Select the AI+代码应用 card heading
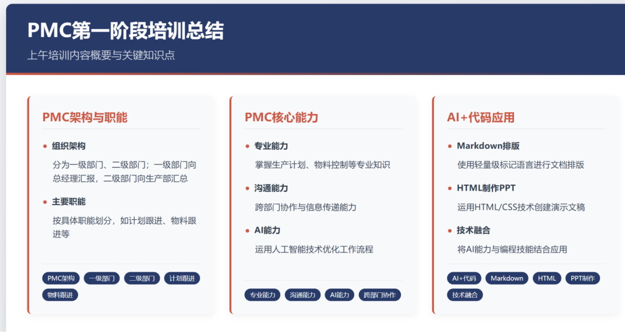 (x=481, y=118)
